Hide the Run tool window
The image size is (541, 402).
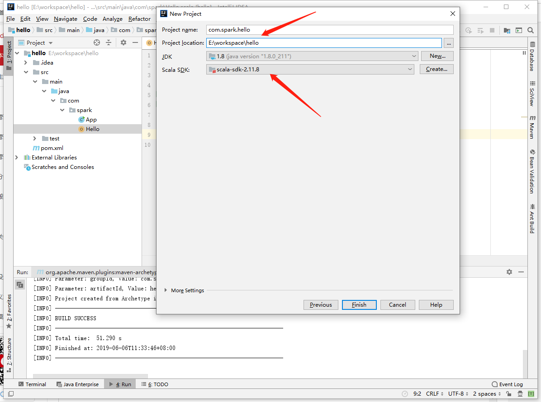click(x=521, y=272)
